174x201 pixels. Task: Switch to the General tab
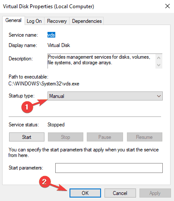(13, 20)
